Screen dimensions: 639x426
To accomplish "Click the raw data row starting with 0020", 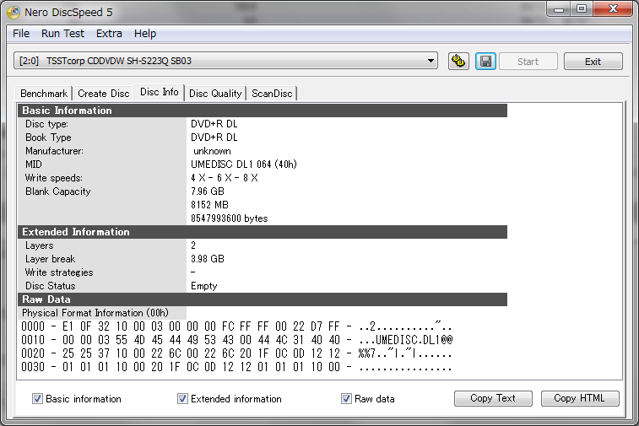I will coord(236,353).
